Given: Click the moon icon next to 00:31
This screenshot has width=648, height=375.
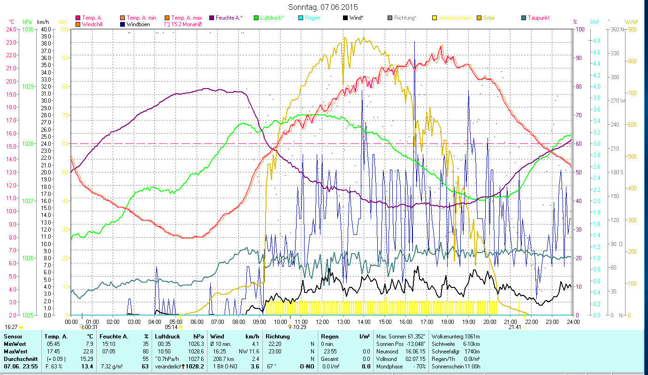Looking at the screenshot, I should click(82, 327).
